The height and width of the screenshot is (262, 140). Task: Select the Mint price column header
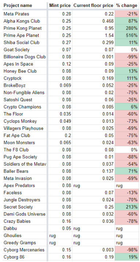coord(60,5)
